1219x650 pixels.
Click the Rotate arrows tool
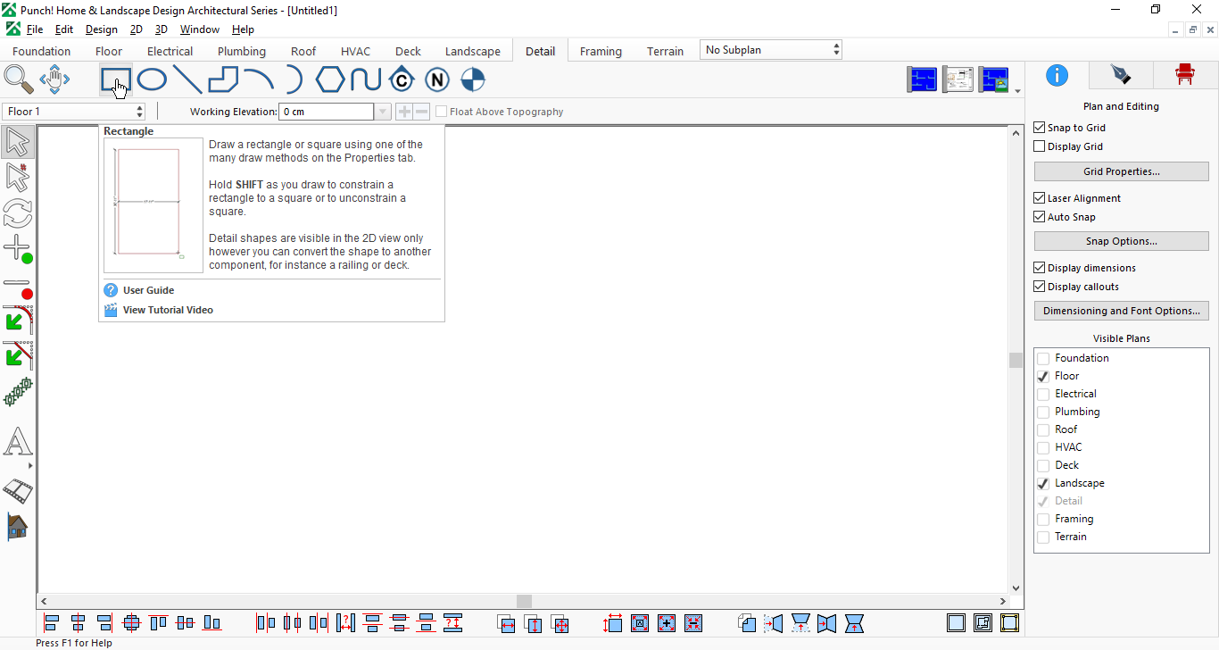tap(18, 213)
